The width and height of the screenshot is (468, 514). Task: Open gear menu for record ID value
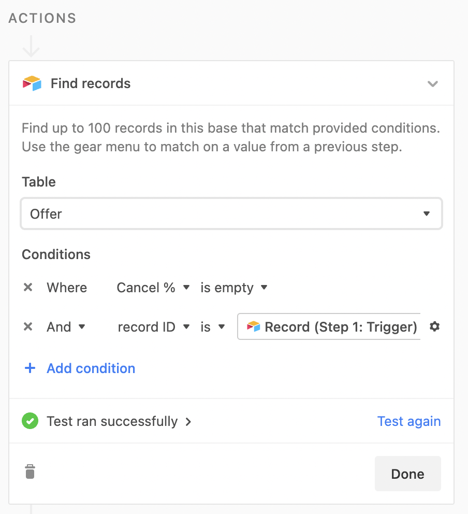coord(434,326)
